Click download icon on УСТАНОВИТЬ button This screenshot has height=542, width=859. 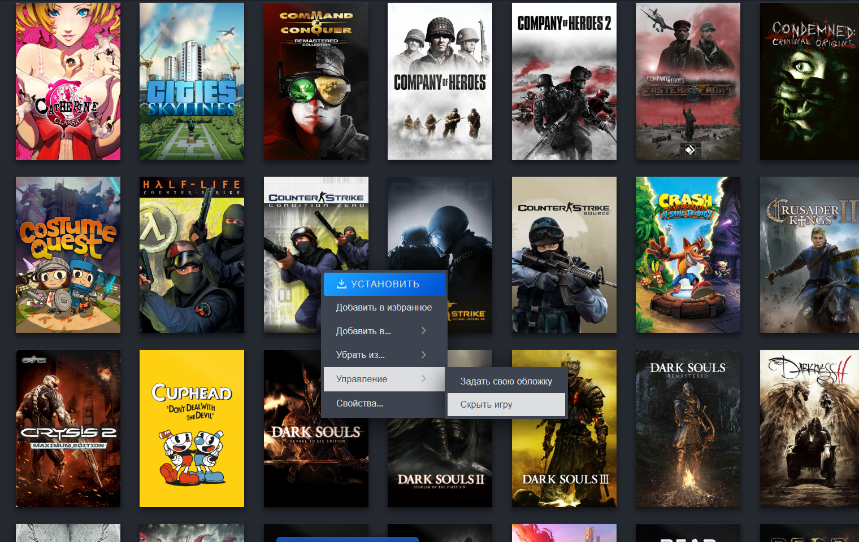click(x=341, y=284)
